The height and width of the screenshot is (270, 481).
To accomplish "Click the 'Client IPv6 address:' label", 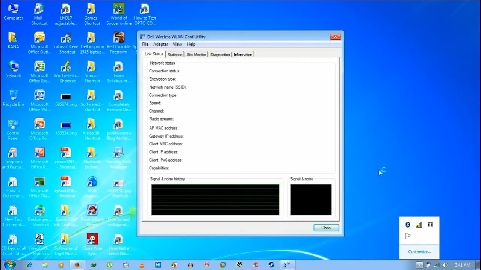I will point(166,160).
